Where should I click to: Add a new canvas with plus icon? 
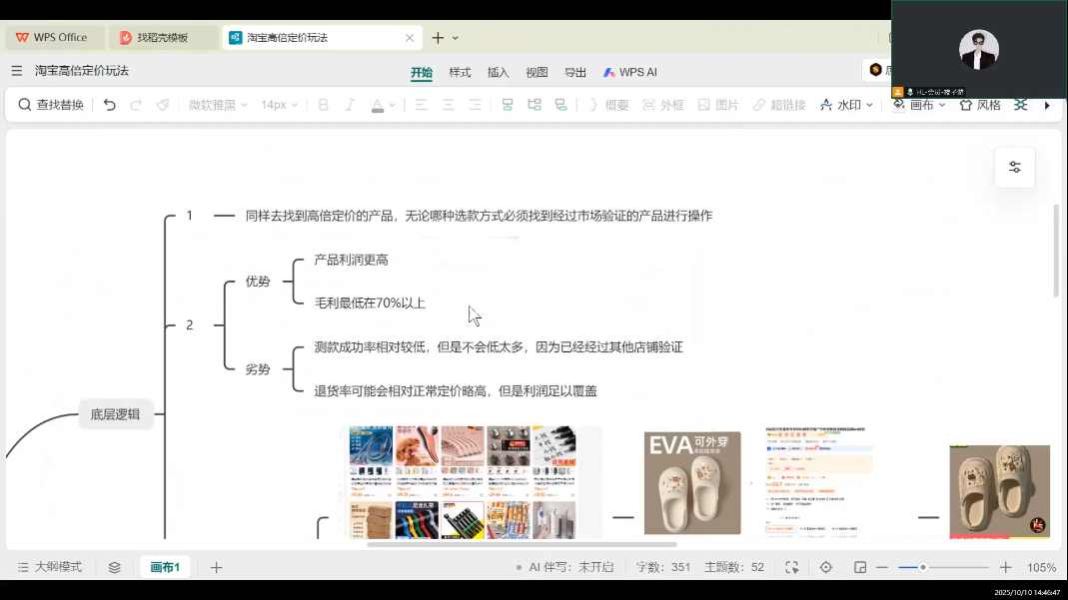[216, 567]
